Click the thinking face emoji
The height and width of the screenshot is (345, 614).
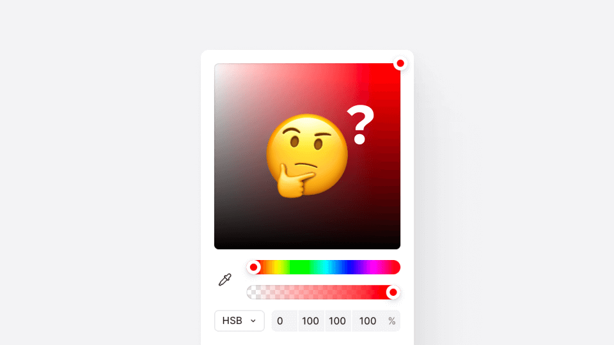(x=307, y=155)
